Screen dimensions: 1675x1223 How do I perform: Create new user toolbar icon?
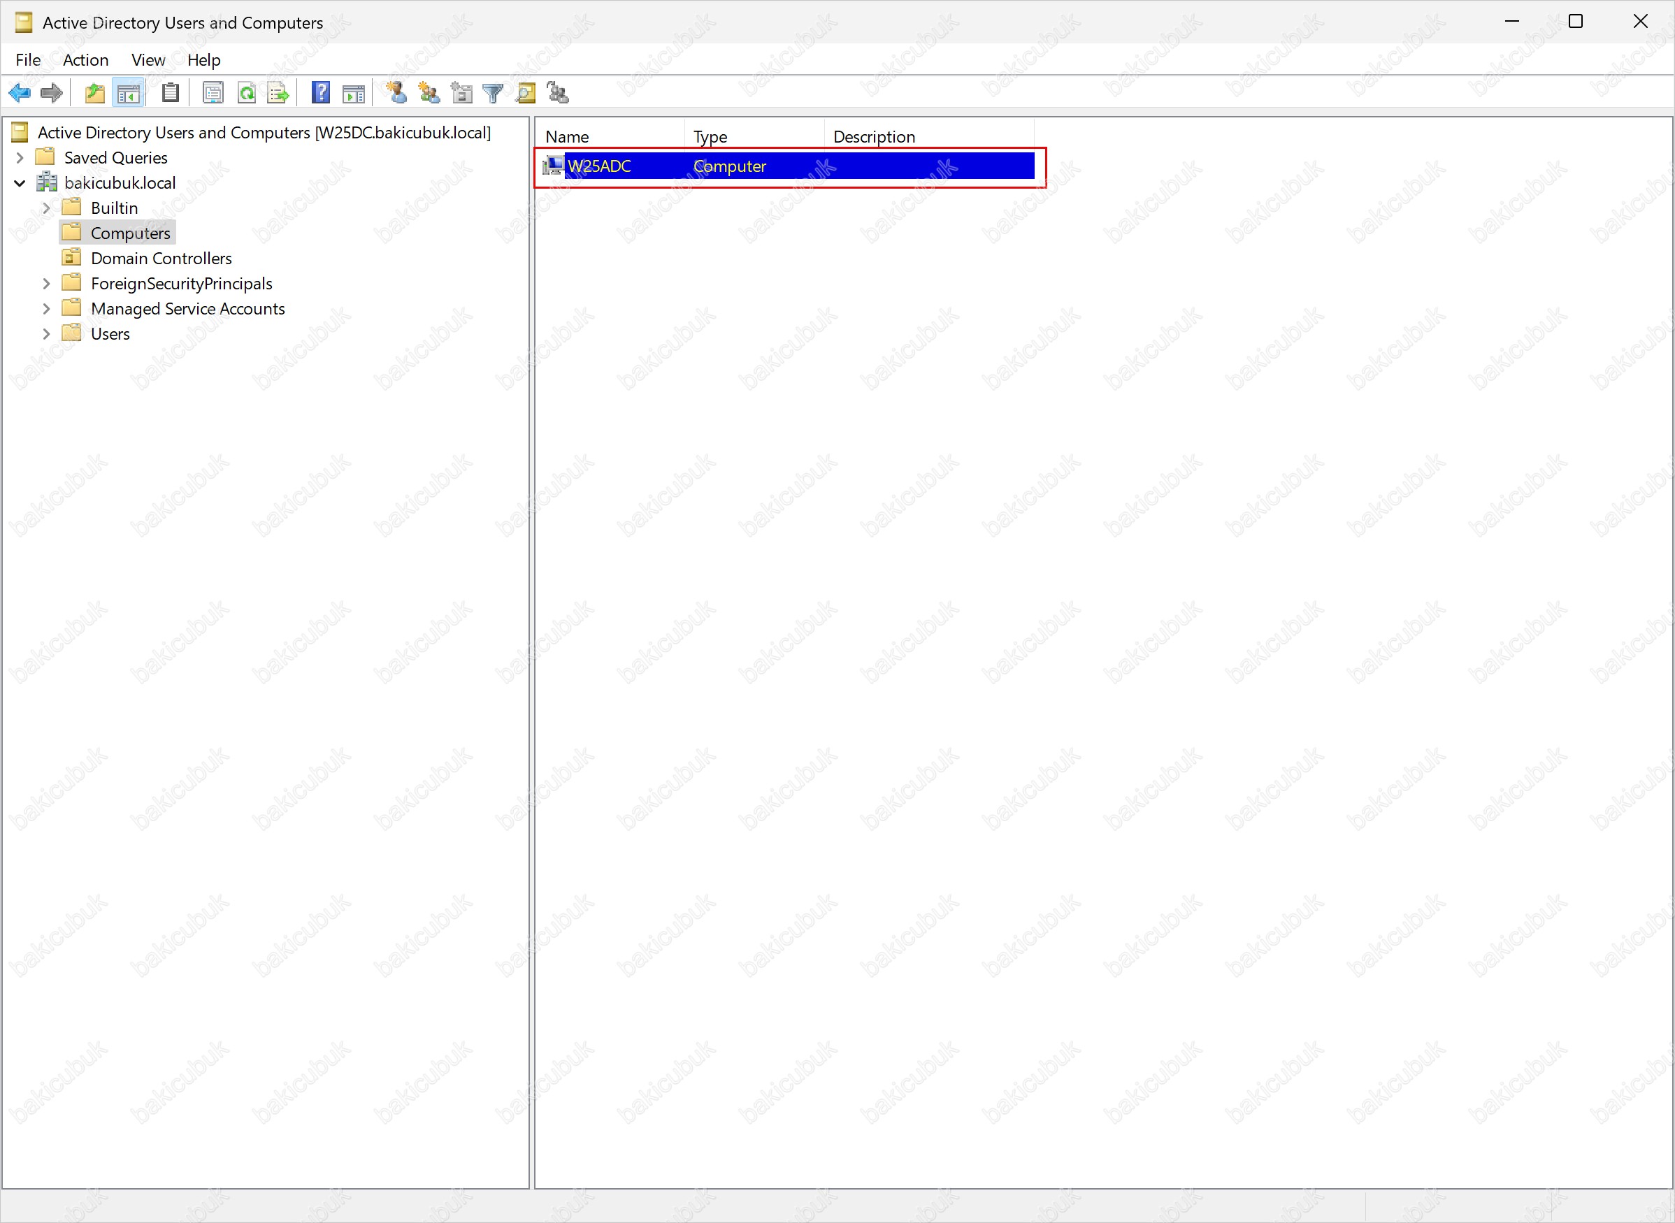[x=397, y=93]
